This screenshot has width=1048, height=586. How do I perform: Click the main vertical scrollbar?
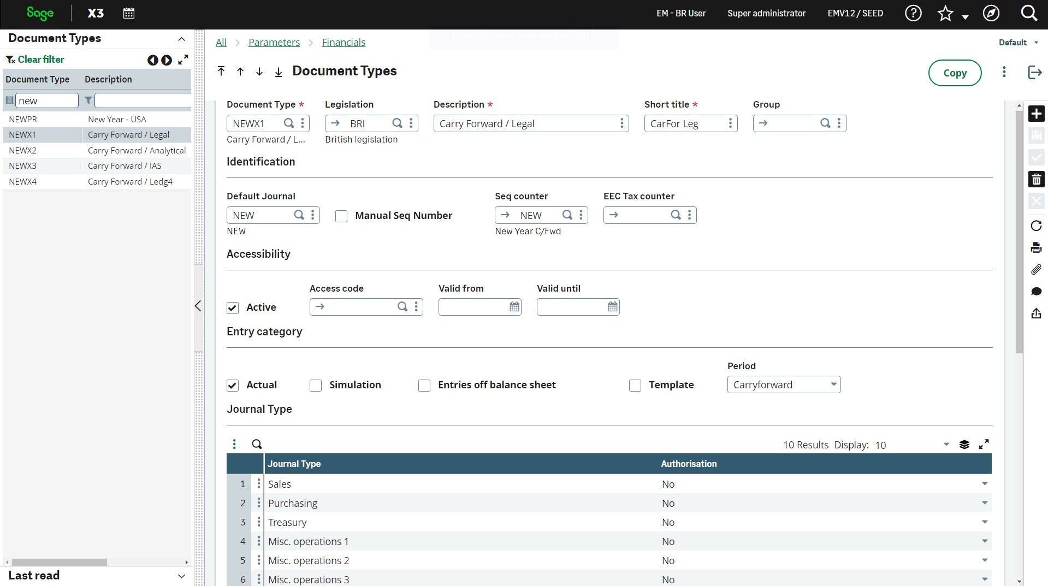[x=1019, y=232]
